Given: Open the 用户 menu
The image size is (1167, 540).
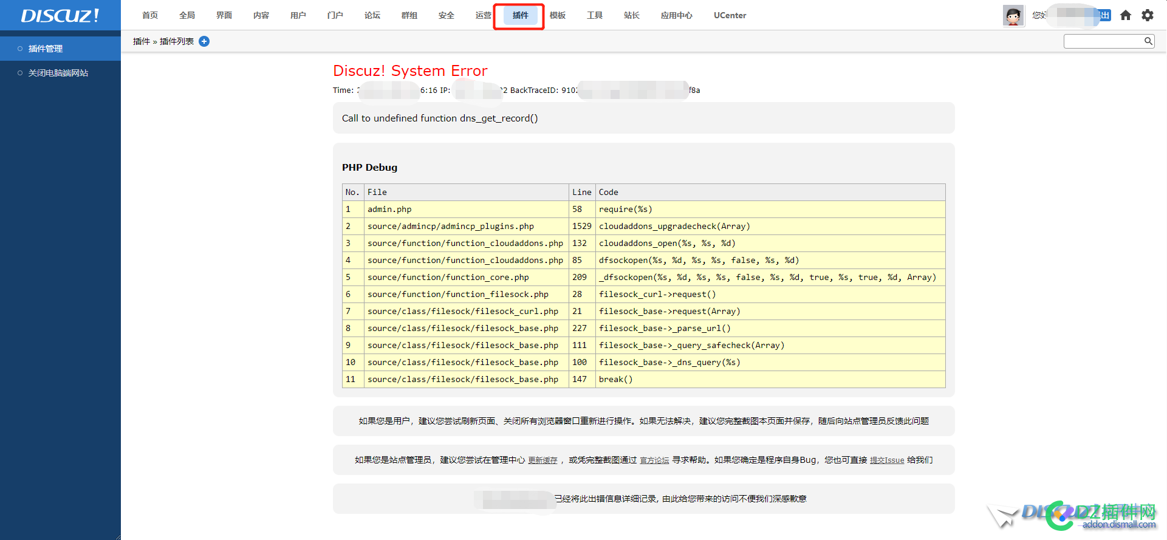Looking at the screenshot, I should tap(298, 15).
